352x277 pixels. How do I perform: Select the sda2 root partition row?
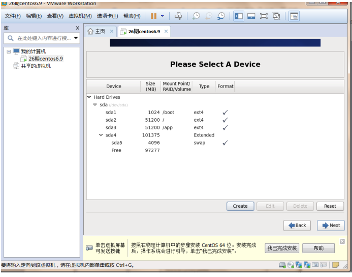[215, 120]
